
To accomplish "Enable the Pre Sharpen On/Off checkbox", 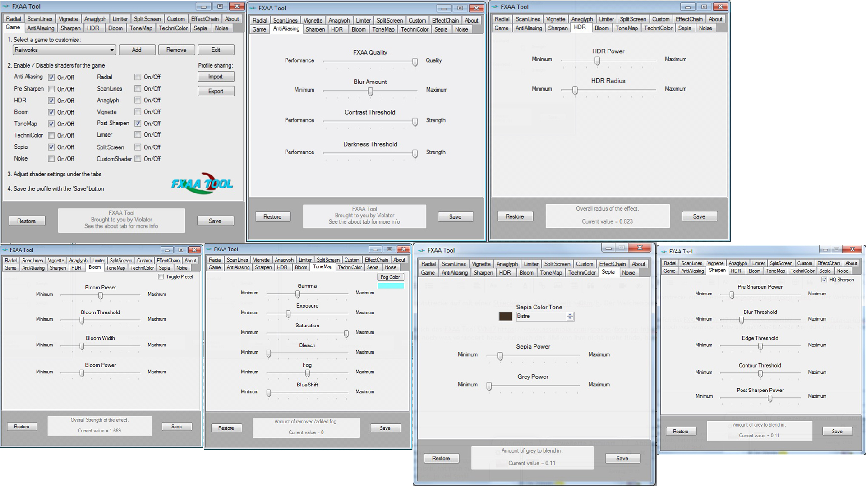I will click(x=51, y=89).
